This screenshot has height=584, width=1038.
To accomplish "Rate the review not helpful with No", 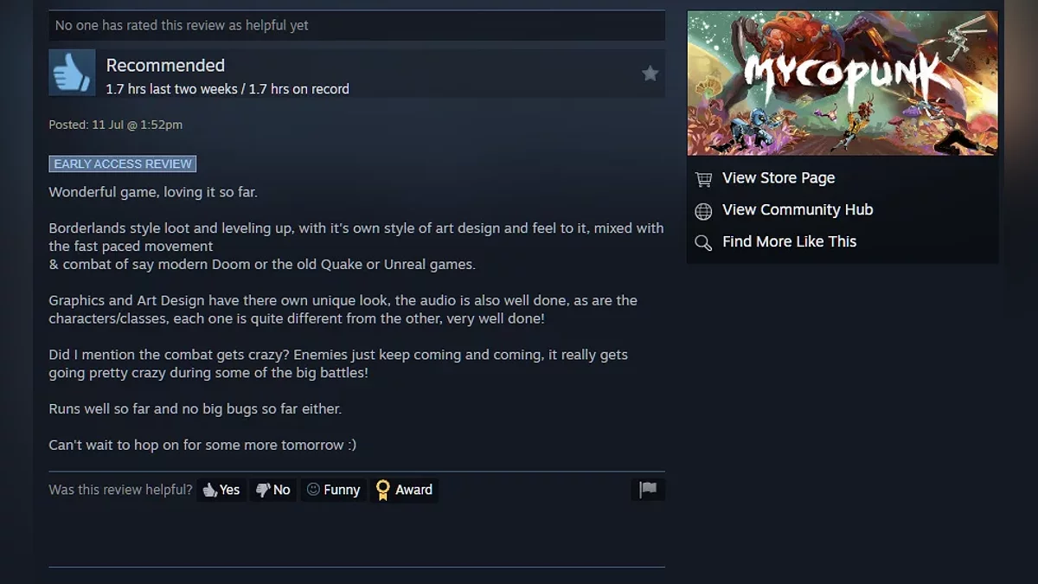I will [x=273, y=490].
